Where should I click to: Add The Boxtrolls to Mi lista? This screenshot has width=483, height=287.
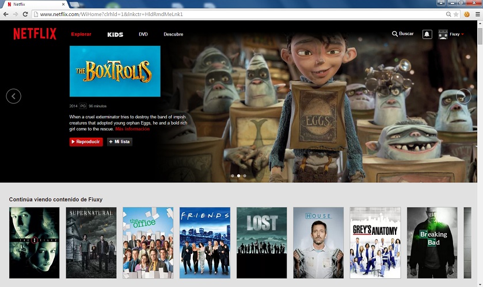(x=120, y=142)
